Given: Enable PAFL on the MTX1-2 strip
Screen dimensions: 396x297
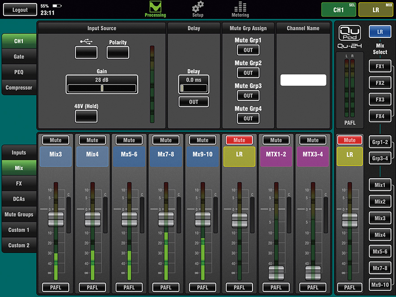Looking at the screenshot, I should [x=276, y=288].
